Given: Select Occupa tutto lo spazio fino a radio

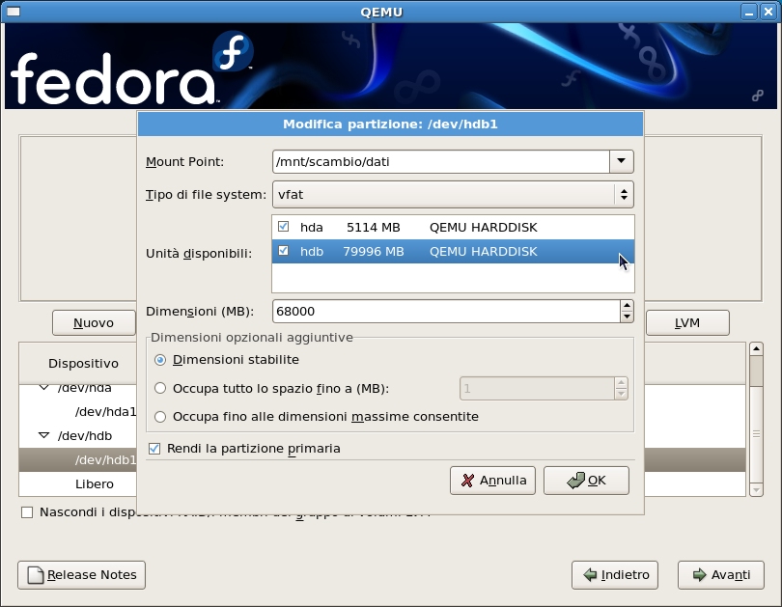Looking at the screenshot, I should (x=160, y=388).
